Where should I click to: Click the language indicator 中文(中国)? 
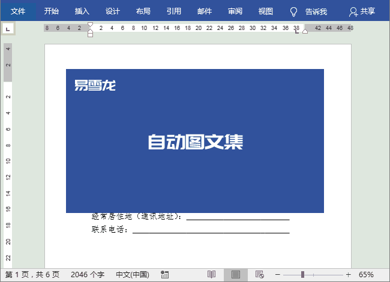click(133, 275)
